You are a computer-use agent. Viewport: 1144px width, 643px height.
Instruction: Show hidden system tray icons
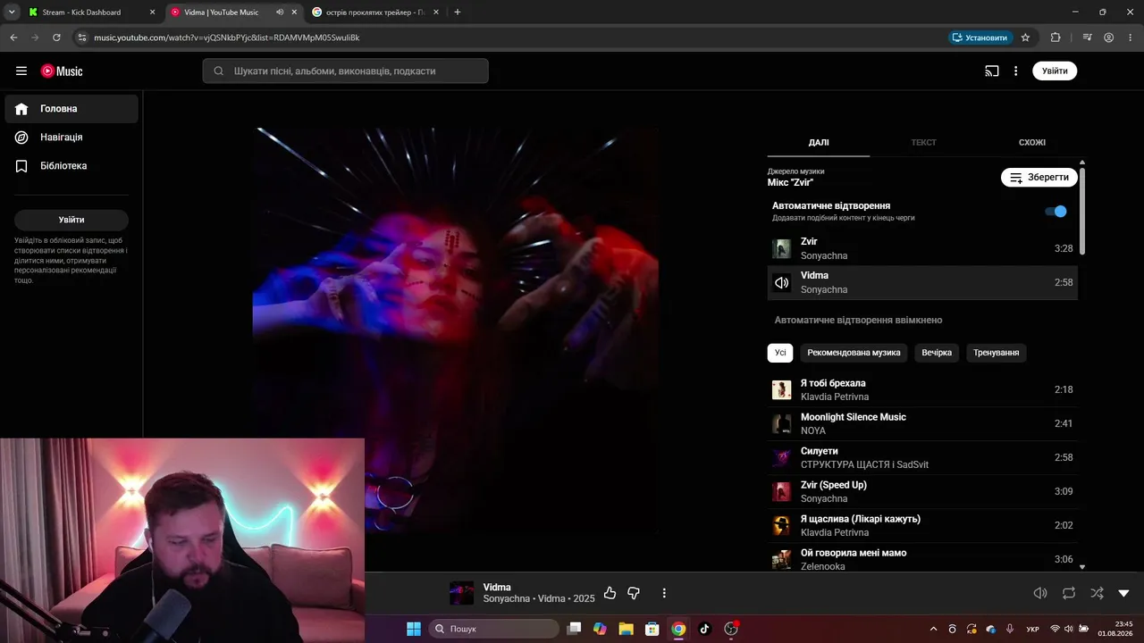(934, 629)
